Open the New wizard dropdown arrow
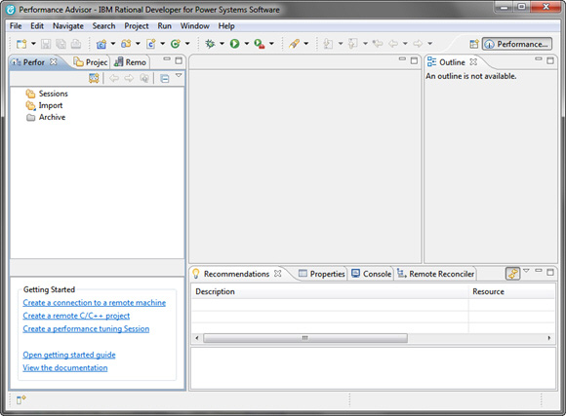The image size is (566, 416). point(33,44)
